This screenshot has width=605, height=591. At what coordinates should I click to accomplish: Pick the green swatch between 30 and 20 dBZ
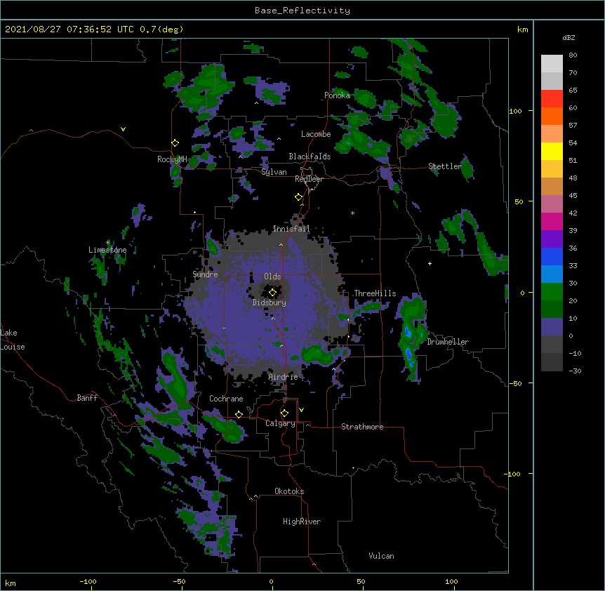(x=552, y=292)
